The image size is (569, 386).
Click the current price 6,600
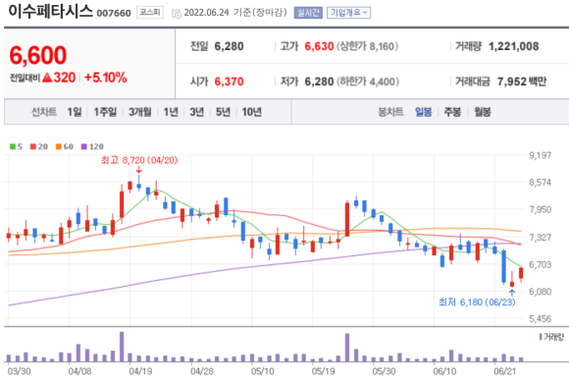pos(38,55)
